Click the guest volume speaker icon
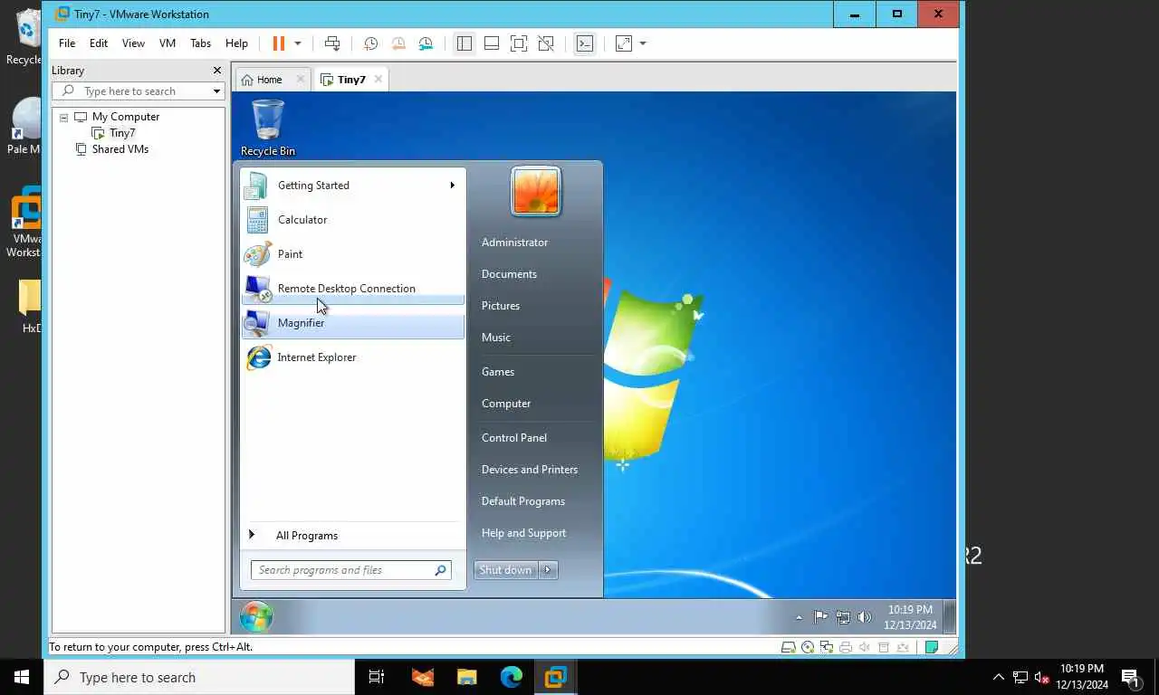The width and height of the screenshot is (1159, 695). (864, 617)
